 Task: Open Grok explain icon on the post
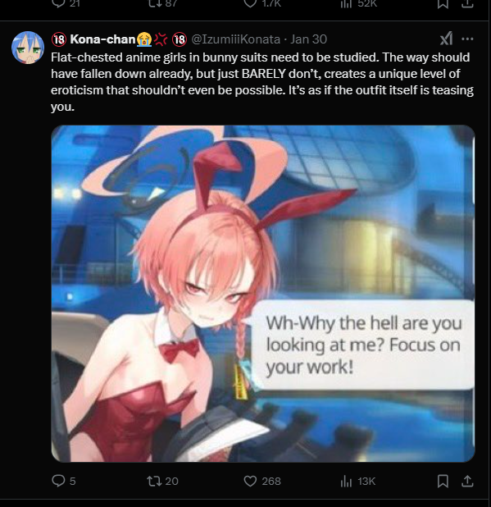447,39
